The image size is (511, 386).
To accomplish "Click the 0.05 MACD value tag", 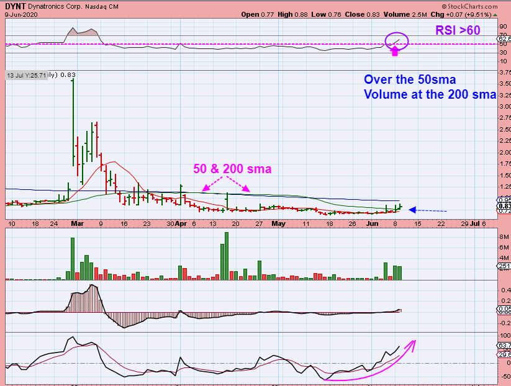I will (x=505, y=309).
